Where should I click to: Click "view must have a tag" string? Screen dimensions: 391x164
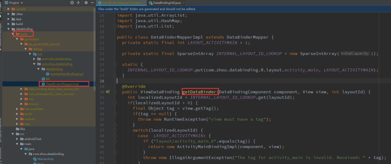click(237, 119)
